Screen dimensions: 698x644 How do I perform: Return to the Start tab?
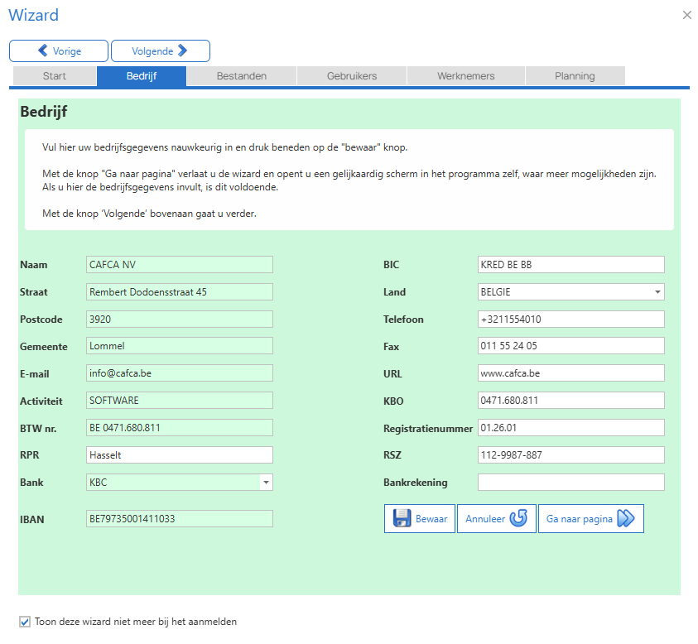click(x=55, y=76)
